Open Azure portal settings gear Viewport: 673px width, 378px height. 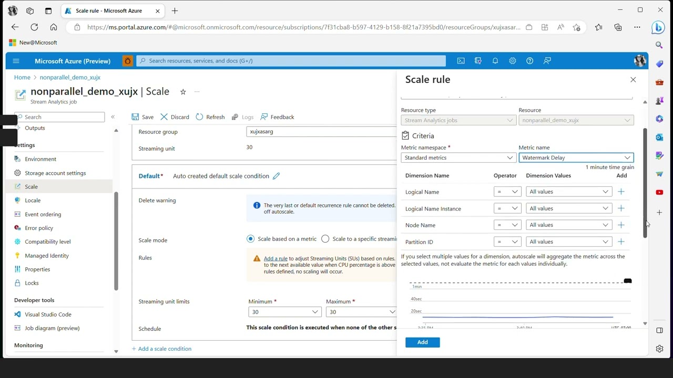click(x=513, y=61)
